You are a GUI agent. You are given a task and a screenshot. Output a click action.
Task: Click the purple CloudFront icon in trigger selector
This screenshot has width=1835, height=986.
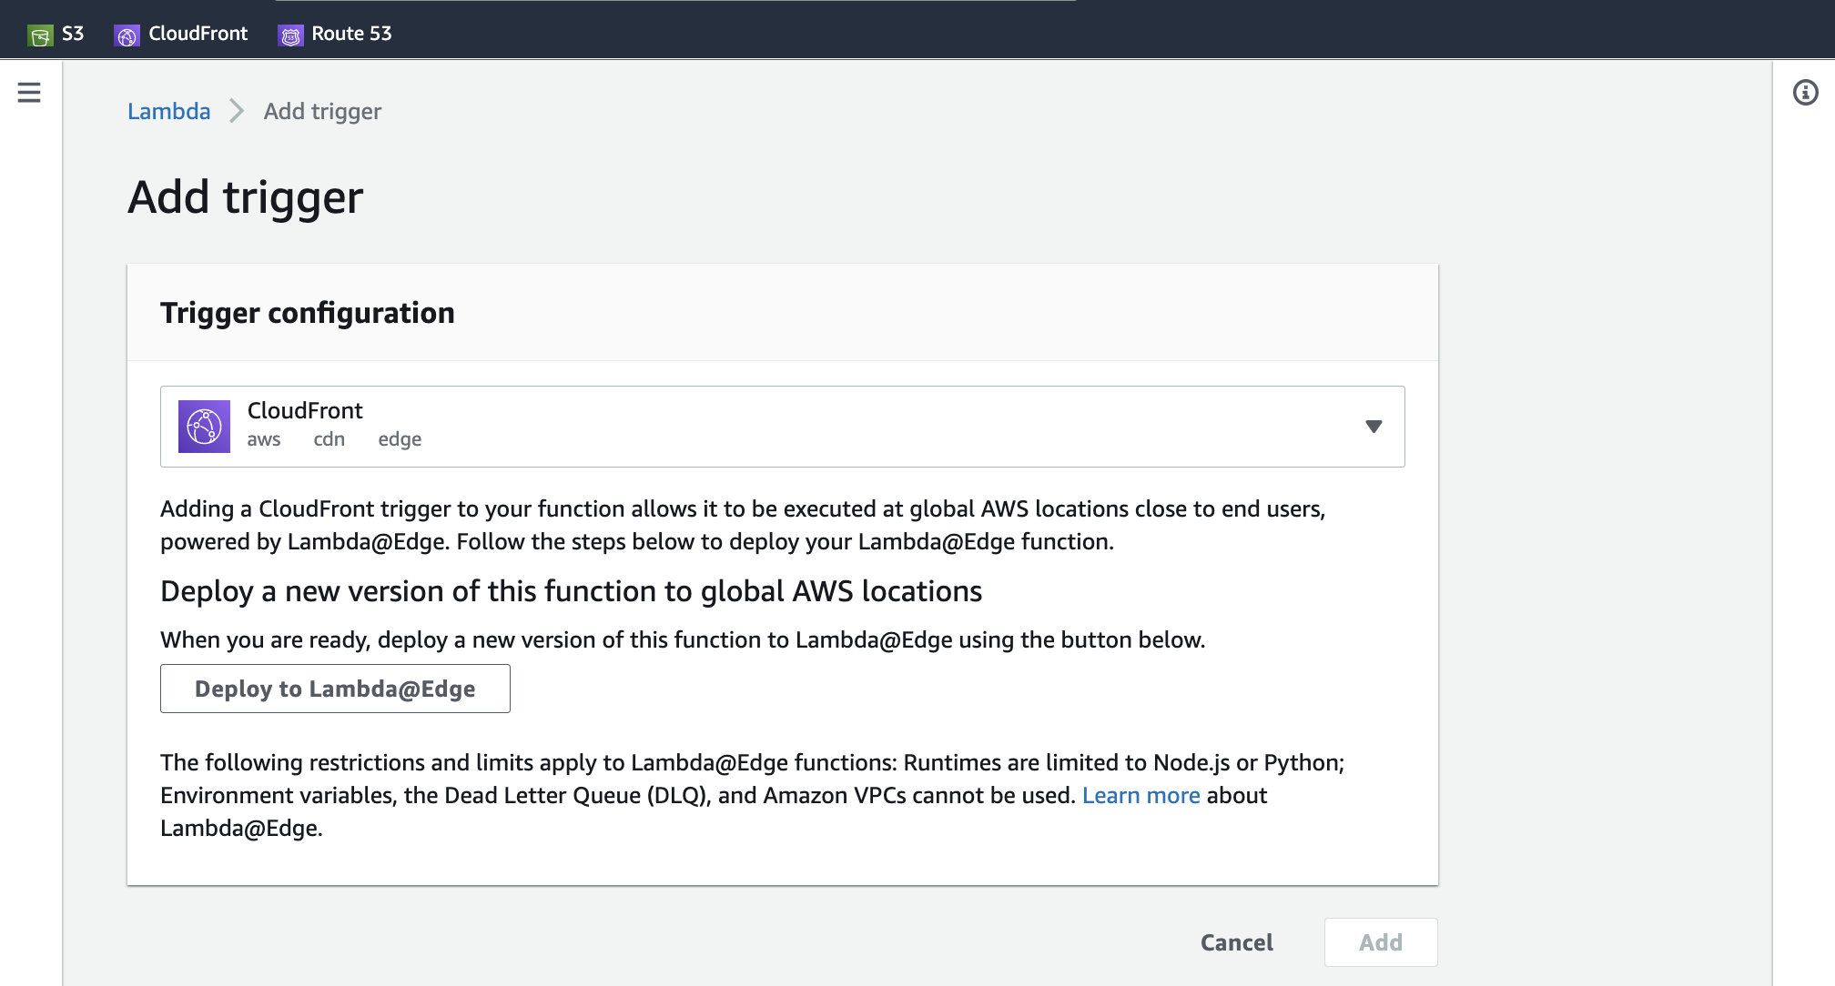tap(204, 426)
